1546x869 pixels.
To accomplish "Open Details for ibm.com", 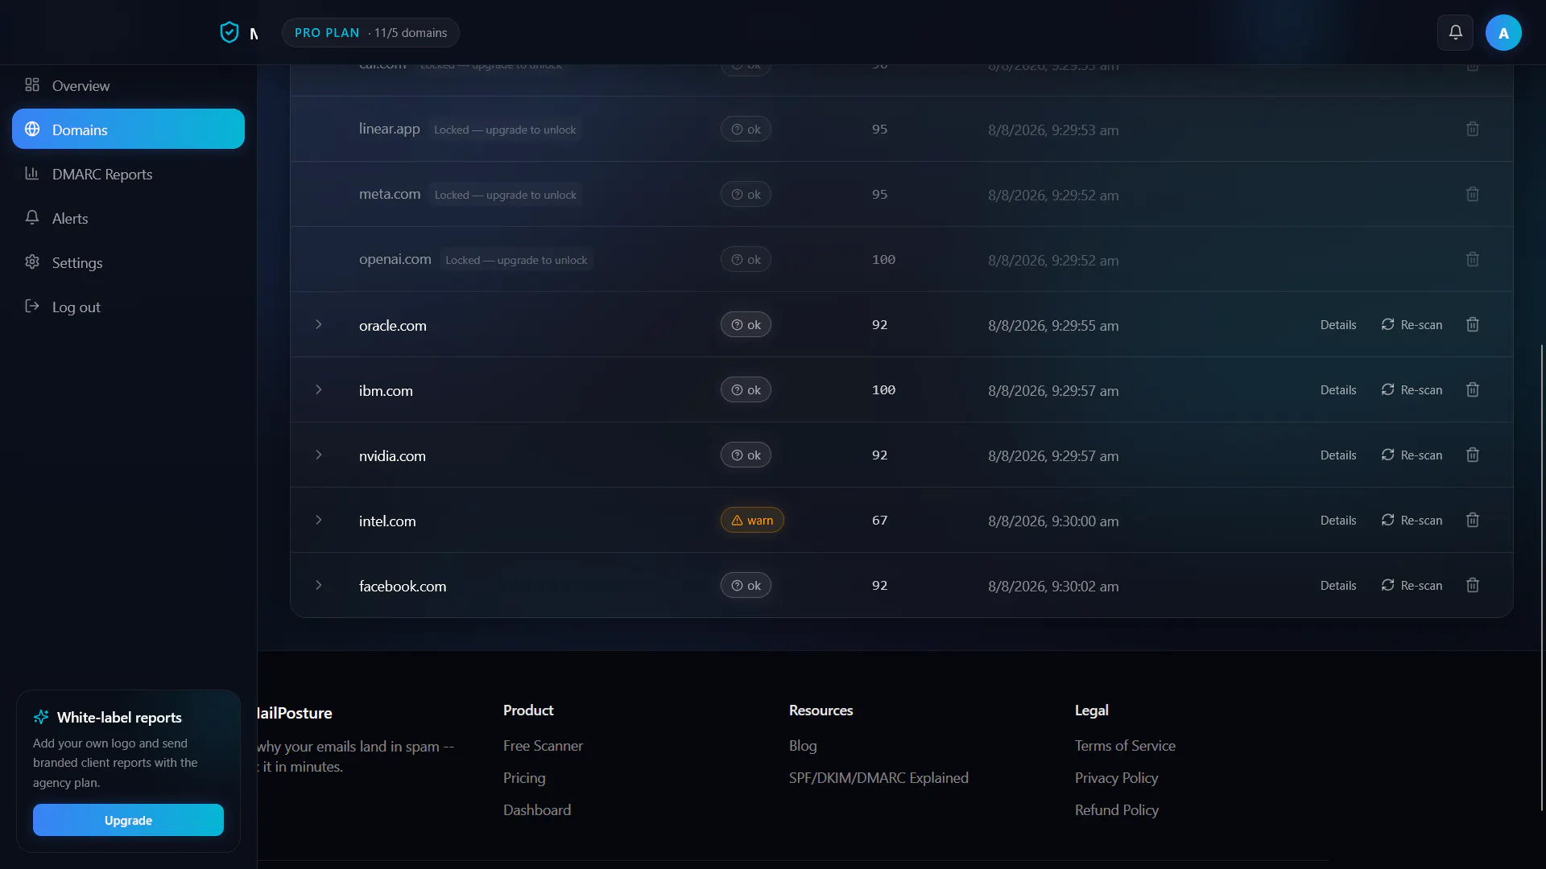I will 1338,390.
